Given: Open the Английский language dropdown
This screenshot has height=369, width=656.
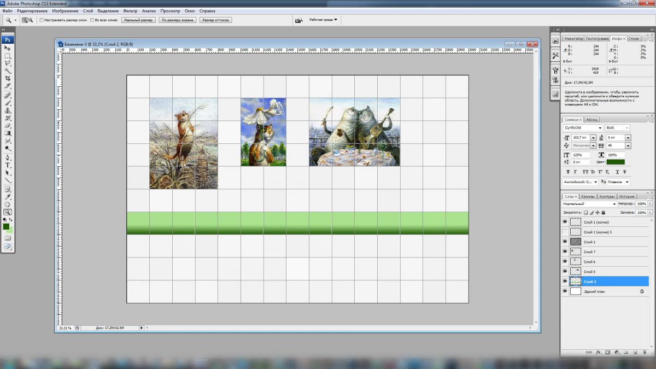Looking at the screenshot, I should tap(581, 181).
